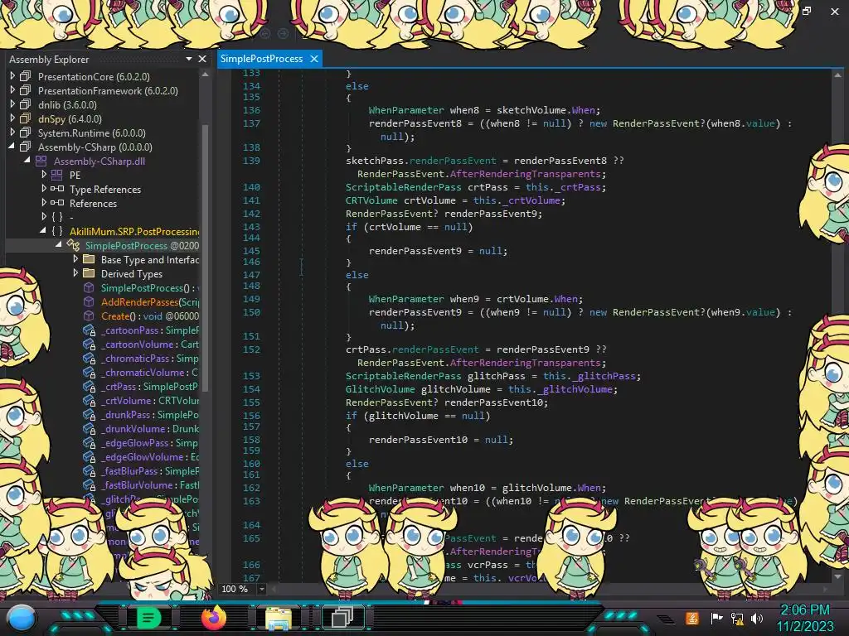Screen dimensions: 849x636
Task: Click the code editor horizontal scrollbar
Action: [547, 589]
